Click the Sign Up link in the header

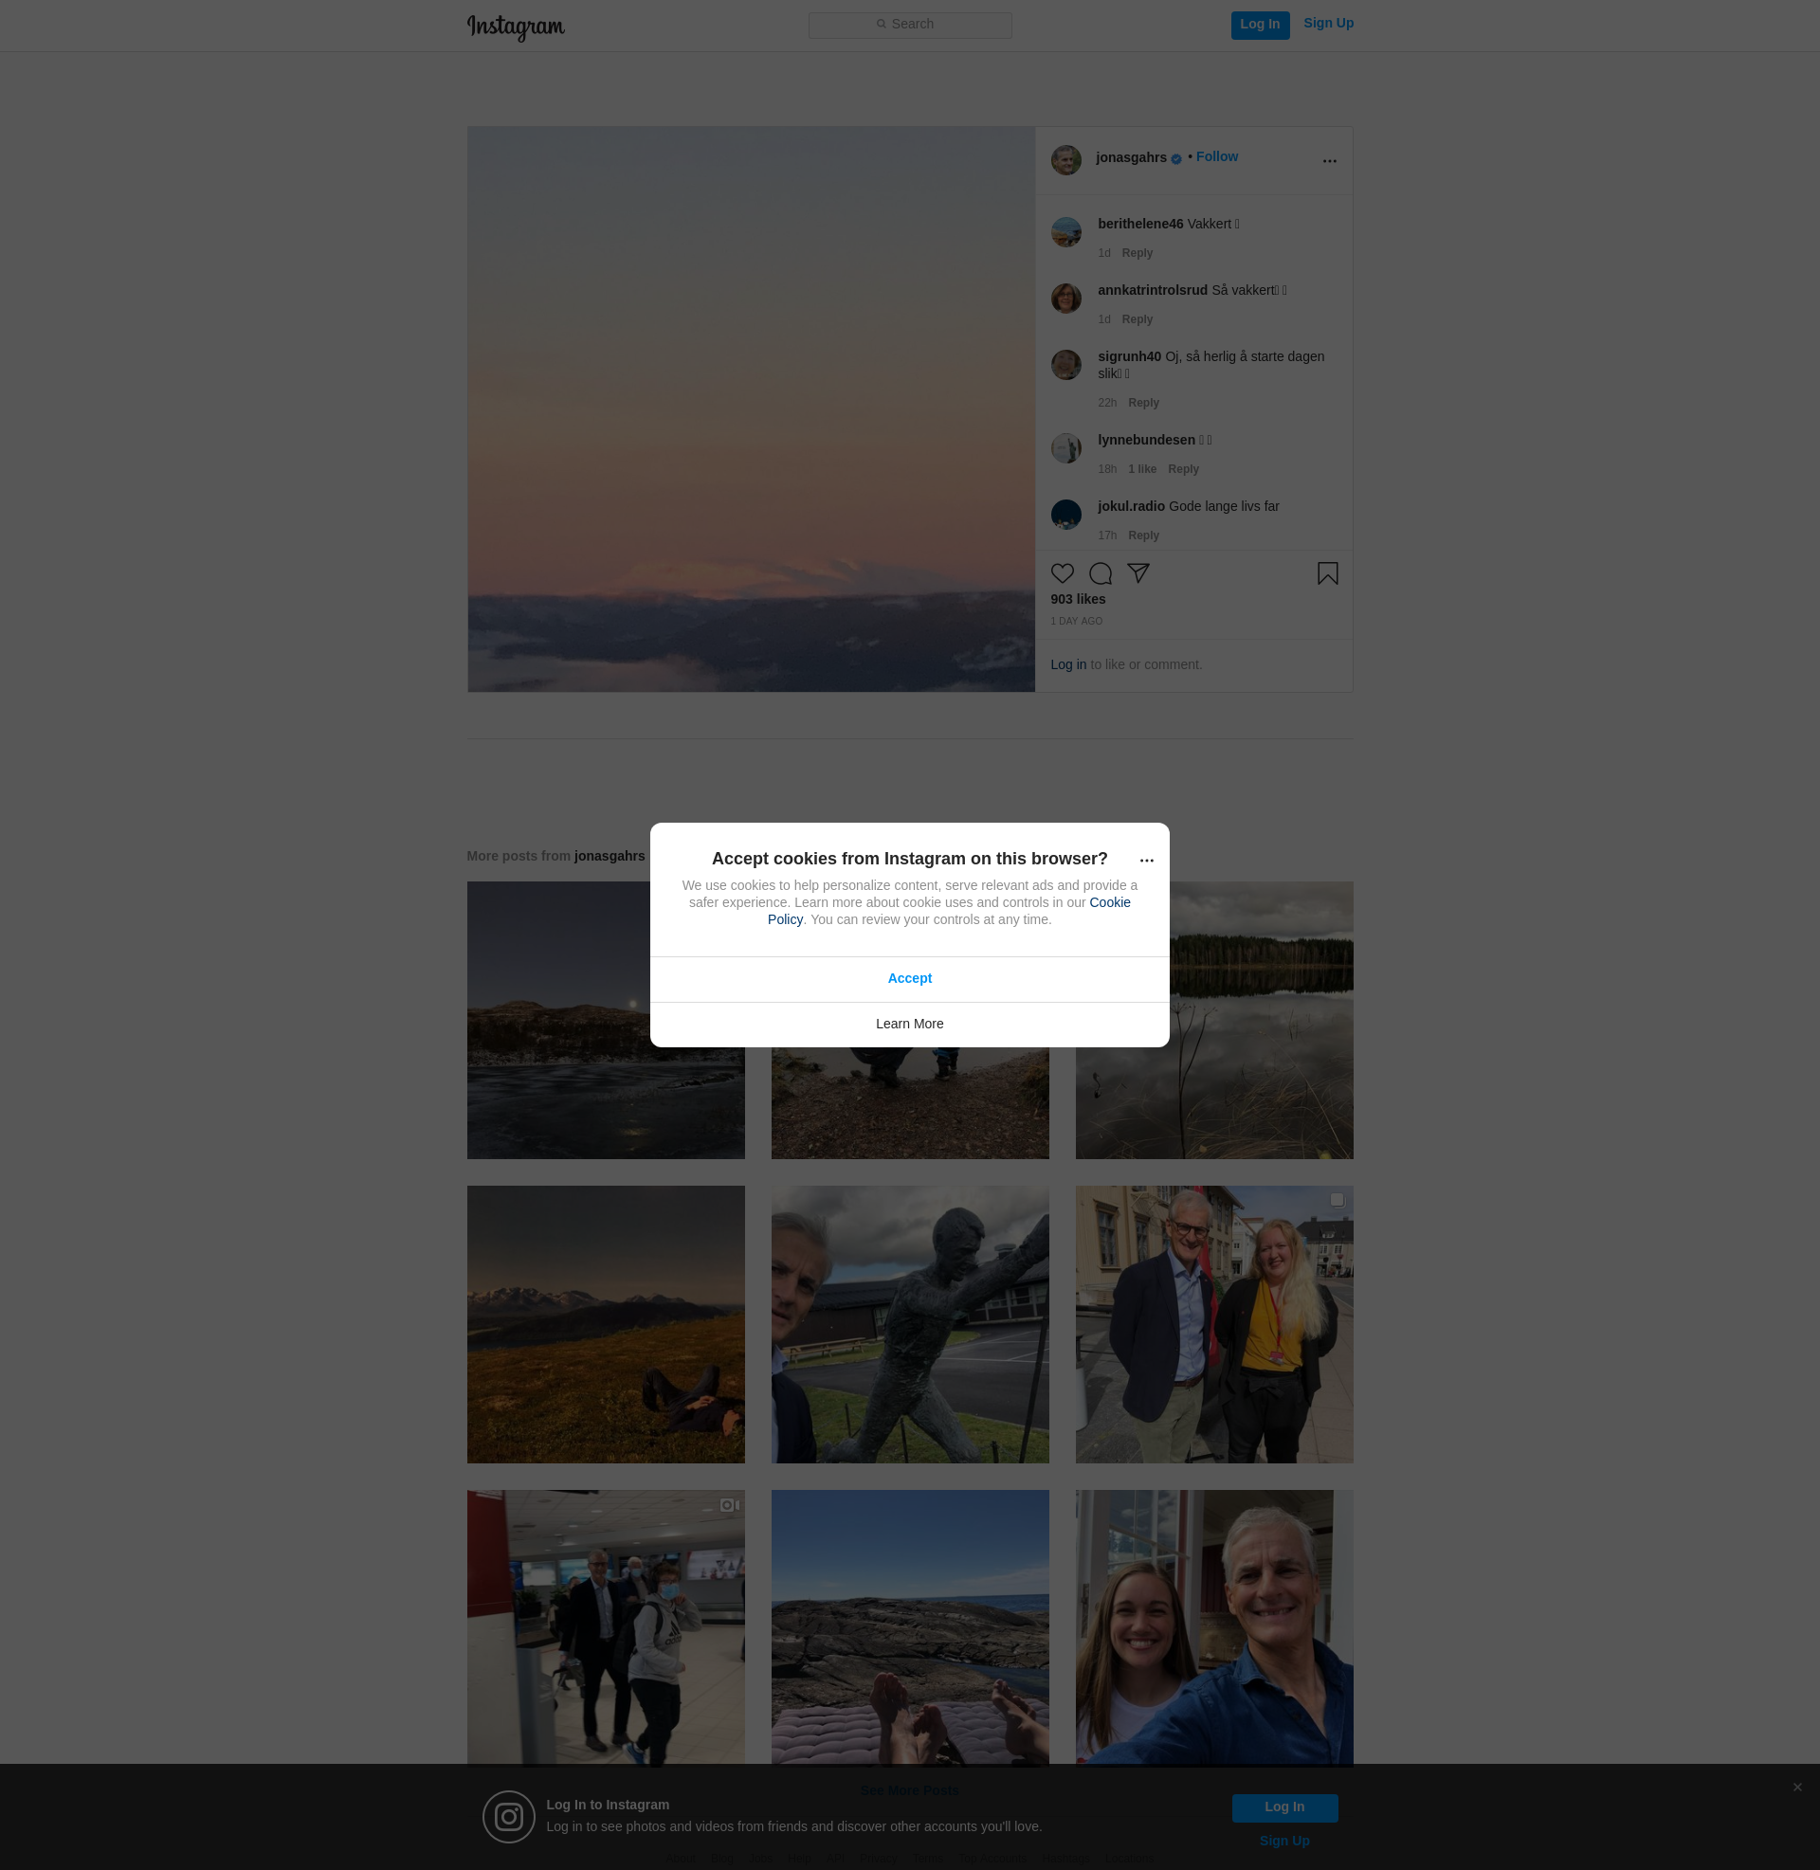1328,23
